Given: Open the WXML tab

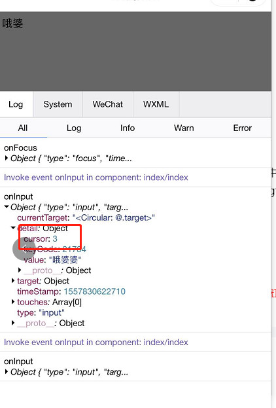Looking at the screenshot, I should click(x=156, y=104).
